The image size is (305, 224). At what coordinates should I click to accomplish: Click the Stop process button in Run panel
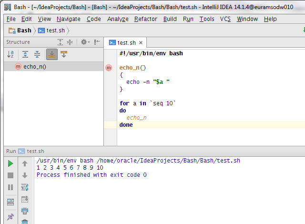(10, 175)
